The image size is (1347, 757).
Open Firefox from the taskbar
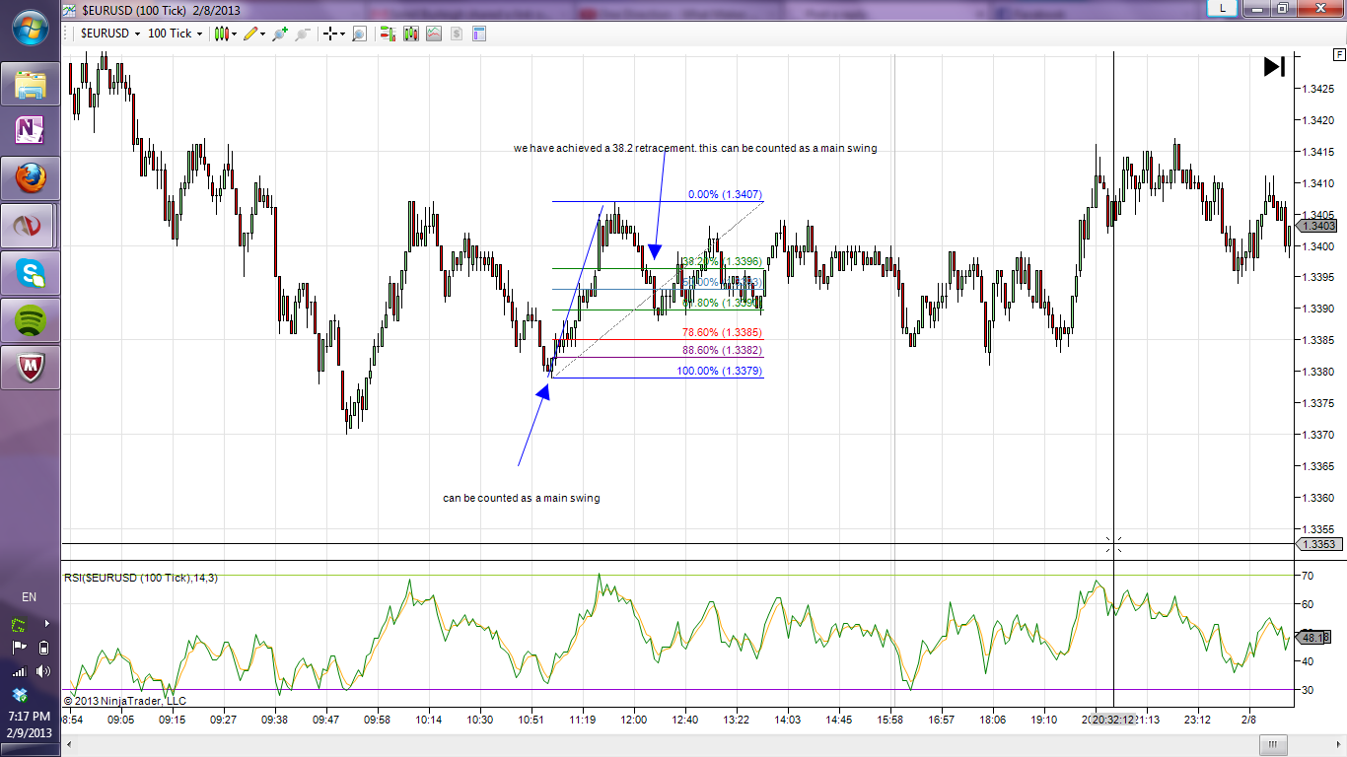click(x=31, y=178)
